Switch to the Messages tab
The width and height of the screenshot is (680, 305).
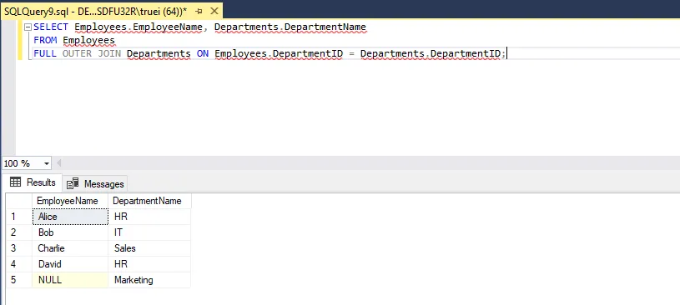click(95, 183)
